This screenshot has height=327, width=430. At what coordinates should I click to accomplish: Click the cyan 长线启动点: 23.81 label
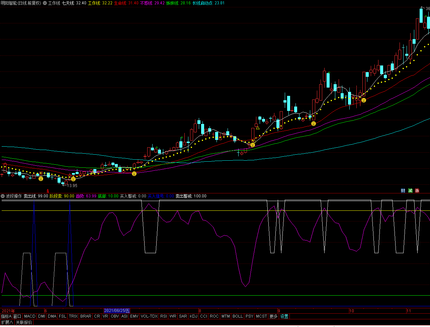[x=208, y=3]
